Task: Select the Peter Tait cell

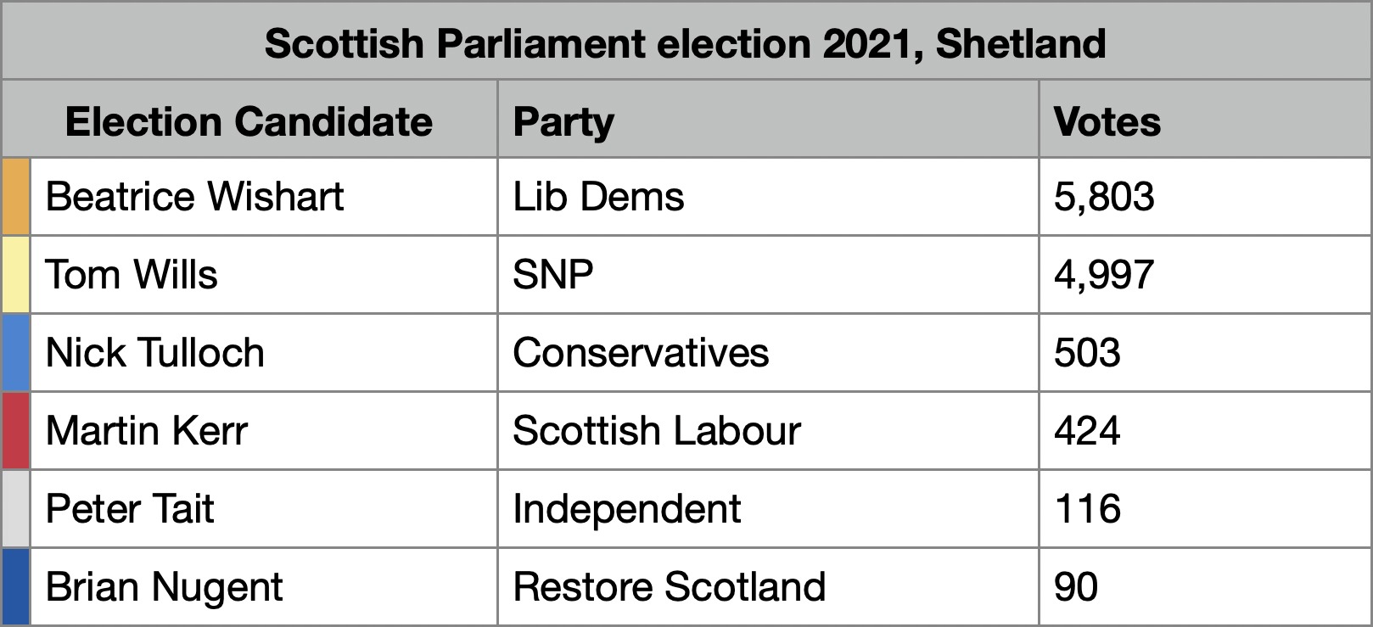Action: pos(264,509)
